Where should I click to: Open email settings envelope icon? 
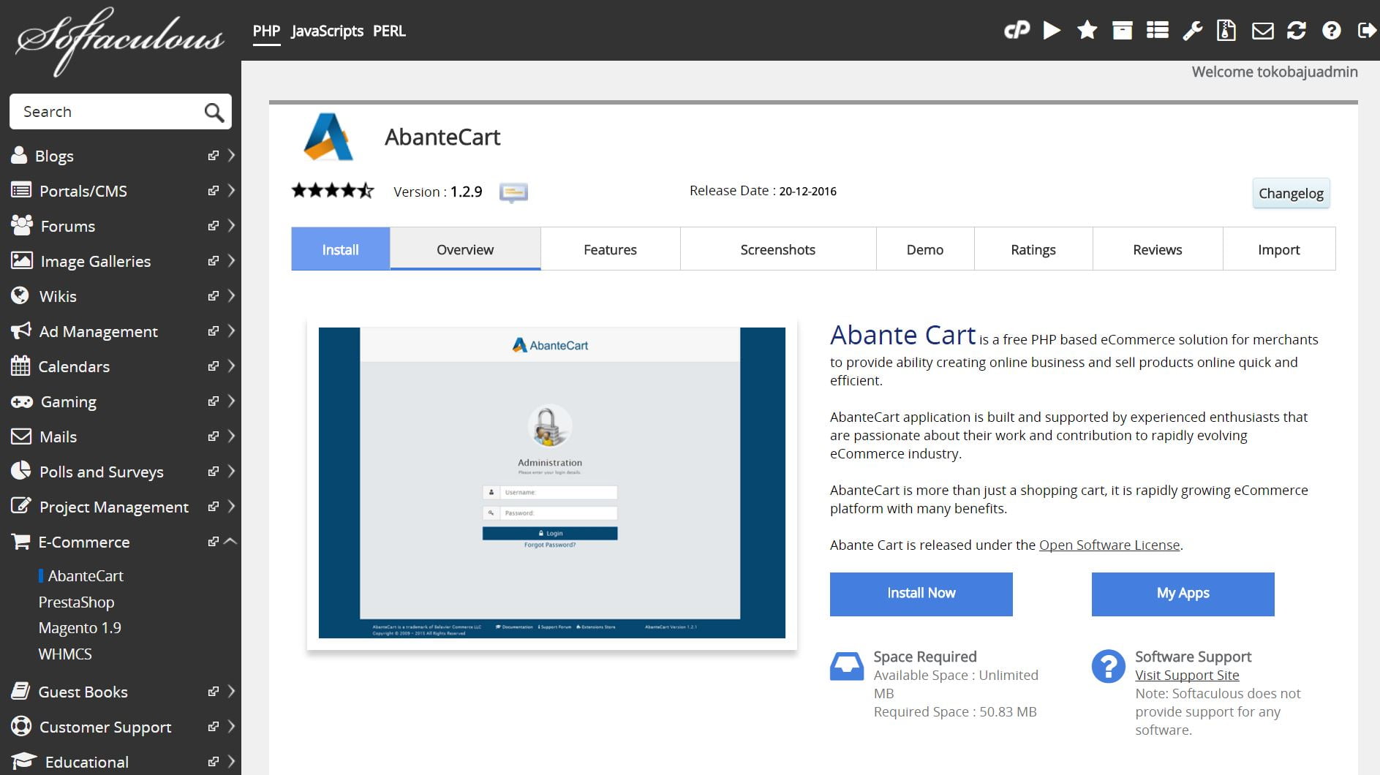(x=1262, y=30)
